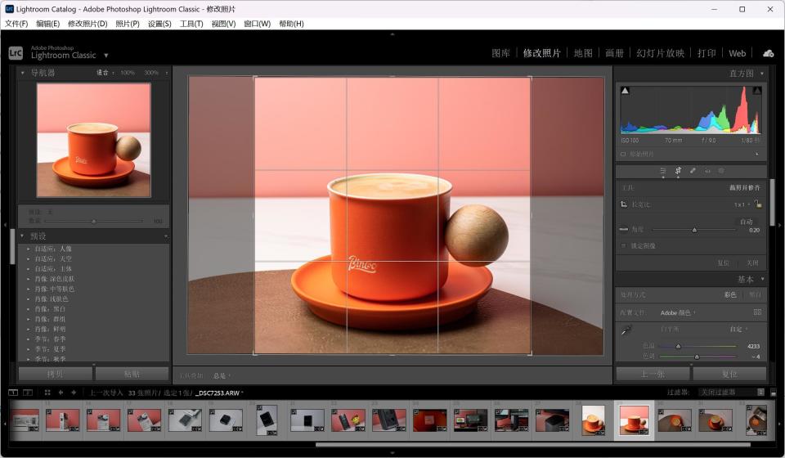Click the LrC logo identity plate
785x458 pixels.
(16, 52)
